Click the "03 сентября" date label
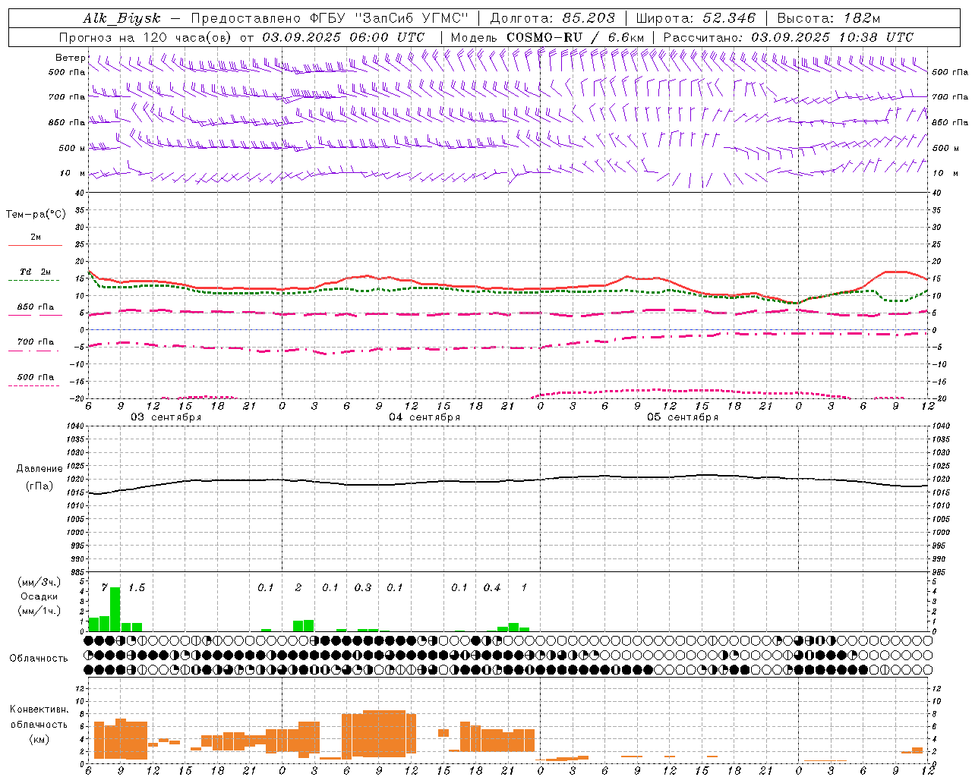 coord(166,417)
